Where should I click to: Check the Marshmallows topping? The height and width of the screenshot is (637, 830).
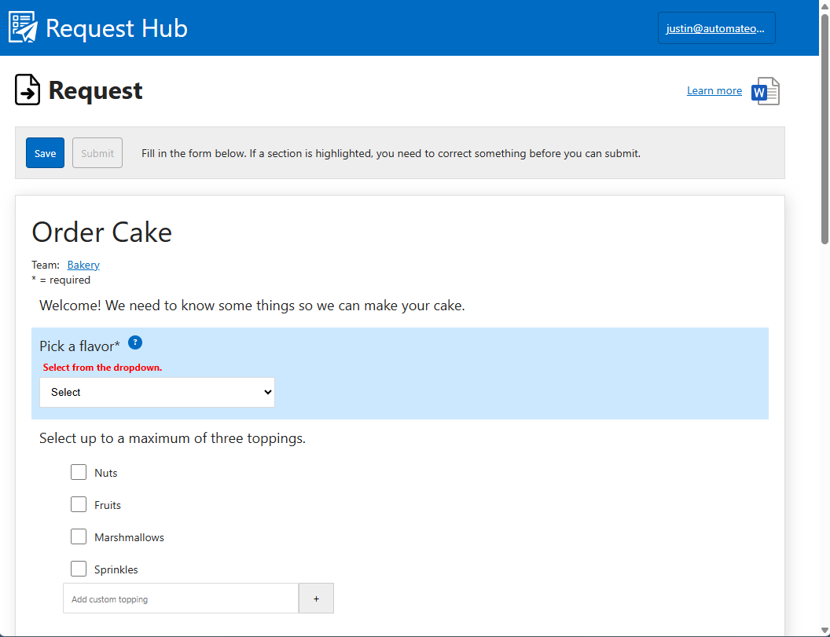tap(79, 536)
